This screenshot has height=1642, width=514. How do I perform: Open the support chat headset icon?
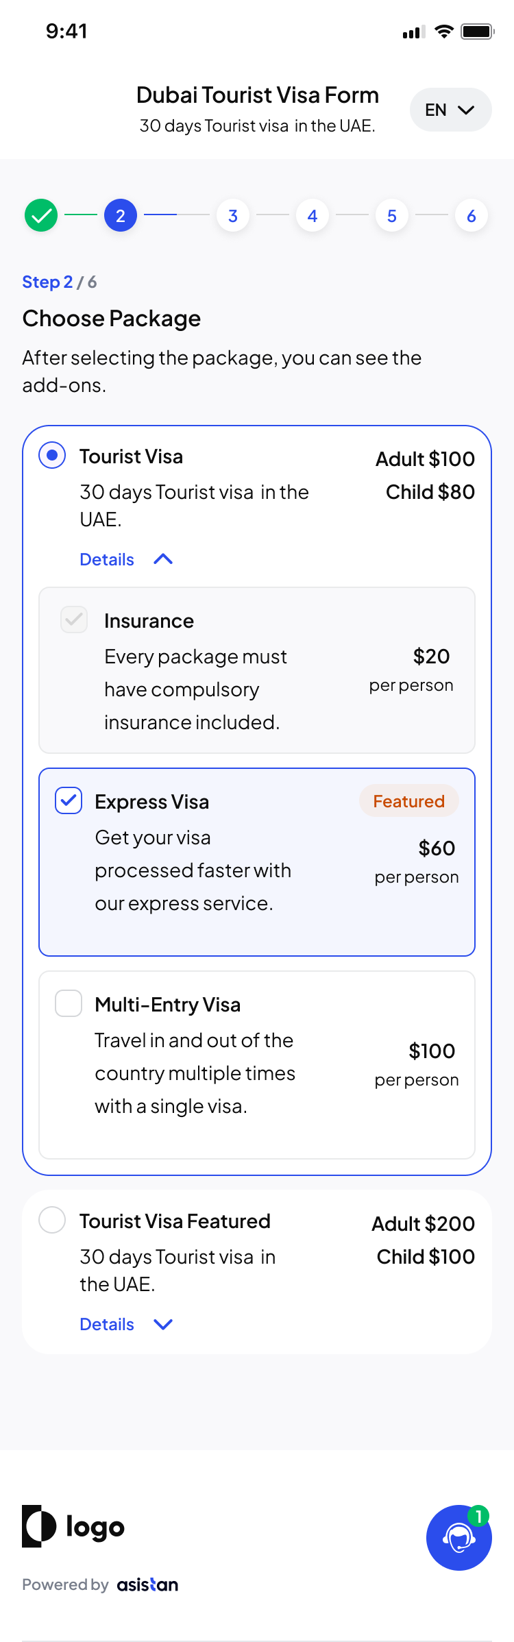point(458,1538)
